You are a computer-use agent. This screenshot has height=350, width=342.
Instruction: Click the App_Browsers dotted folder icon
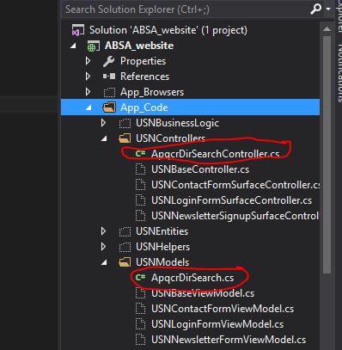click(x=109, y=92)
